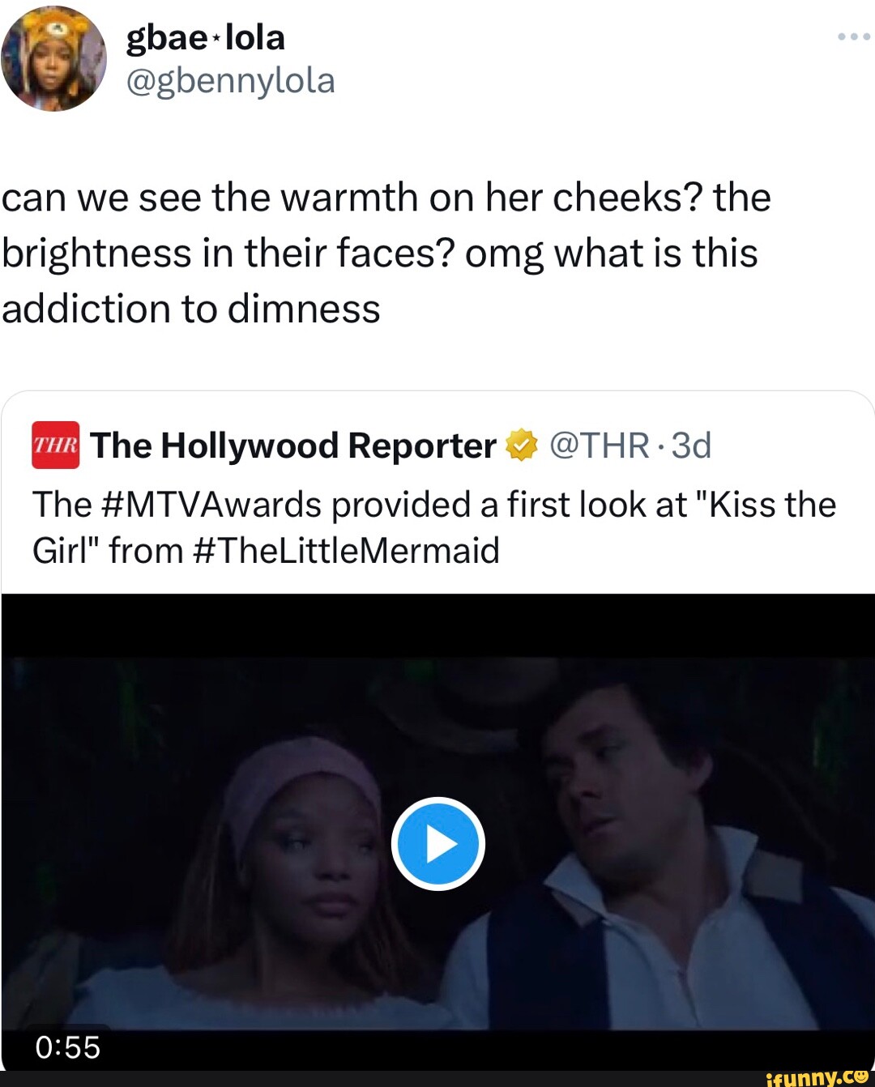This screenshot has width=875, height=1087.
Task: Open the #MTVAwards hashtag
Action: point(213,505)
